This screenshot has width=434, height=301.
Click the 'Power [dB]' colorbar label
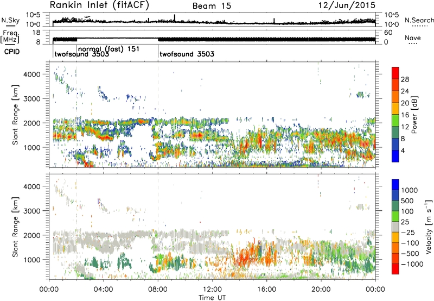[414, 115]
